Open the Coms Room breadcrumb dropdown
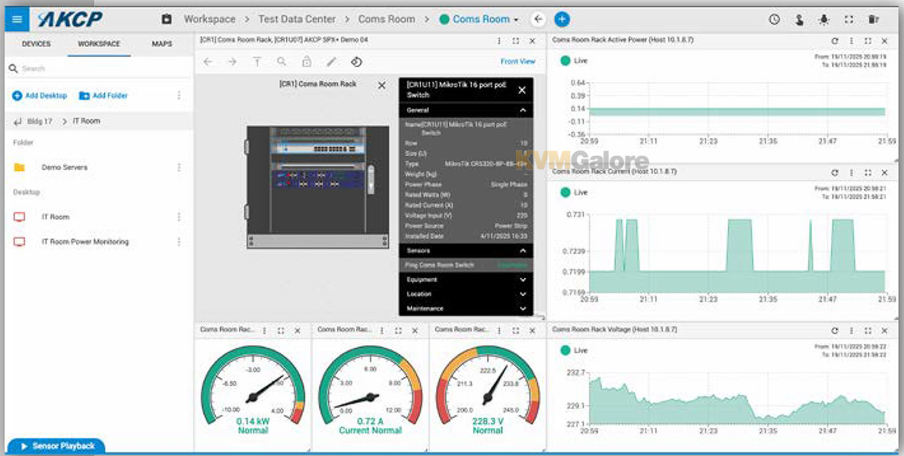Screen dimensions: 904x456 (480, 19)
